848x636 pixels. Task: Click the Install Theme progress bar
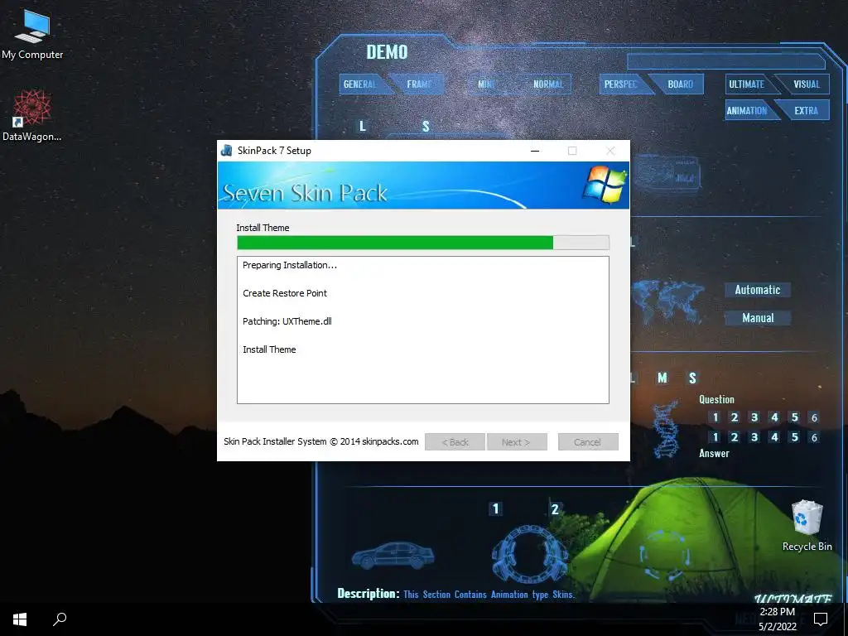tap(423, 243)
